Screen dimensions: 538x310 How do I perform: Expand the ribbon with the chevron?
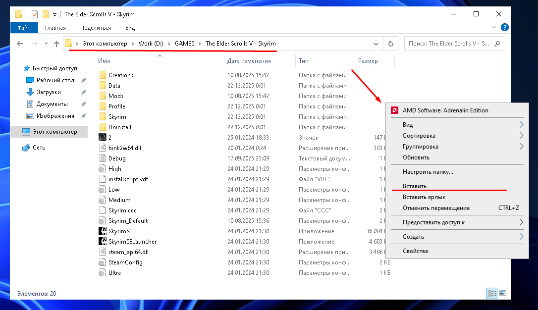pyautogui.click(x=494, y=28)
